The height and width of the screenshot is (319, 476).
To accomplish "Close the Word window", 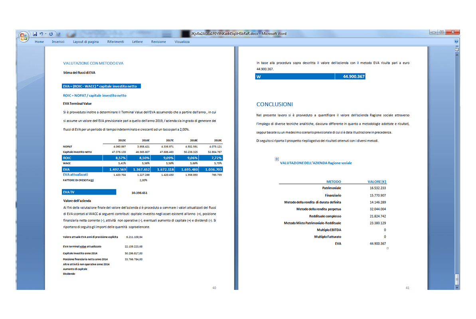I will [x=452, y=32].
